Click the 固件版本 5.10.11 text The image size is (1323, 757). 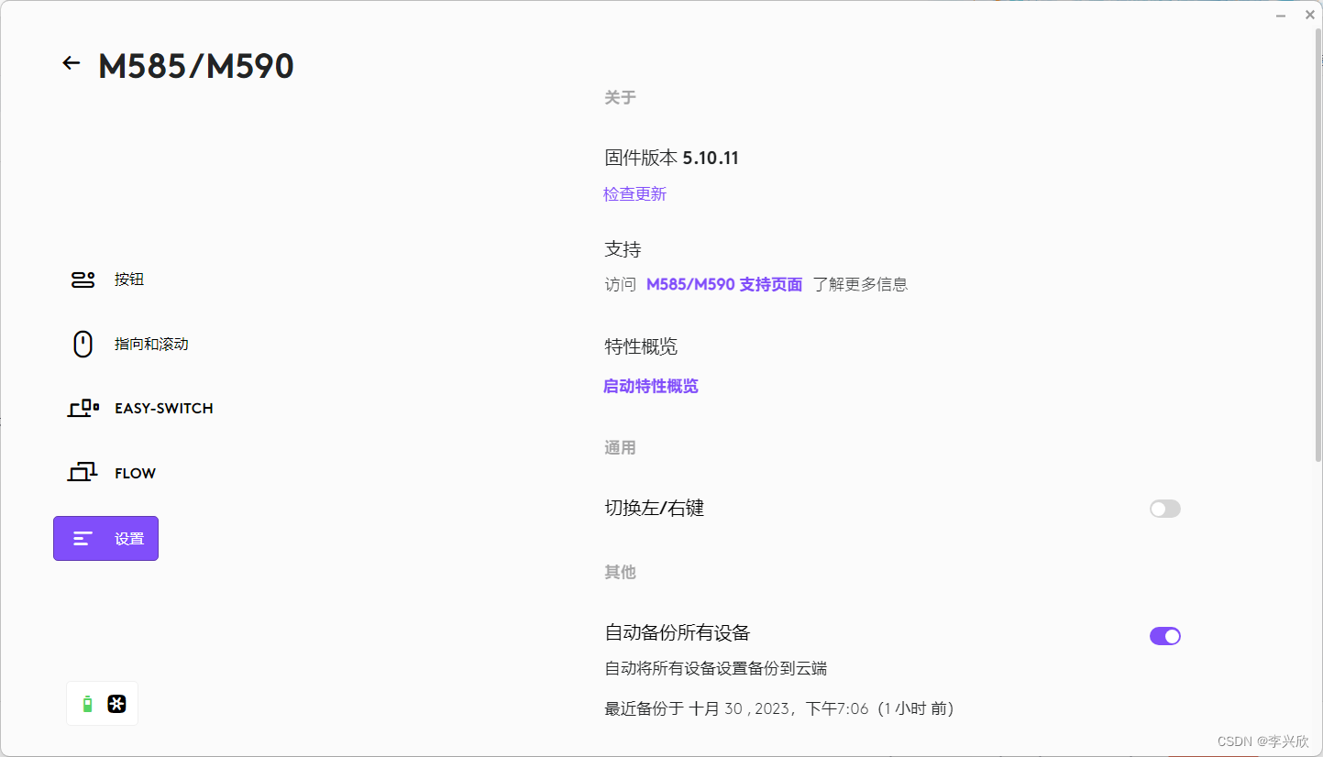tap(672, 159)
